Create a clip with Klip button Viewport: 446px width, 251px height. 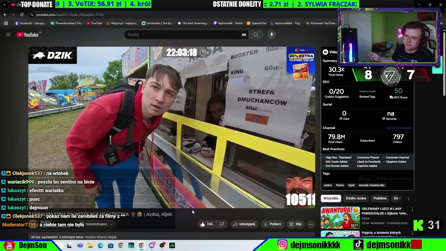pos(295,224)
